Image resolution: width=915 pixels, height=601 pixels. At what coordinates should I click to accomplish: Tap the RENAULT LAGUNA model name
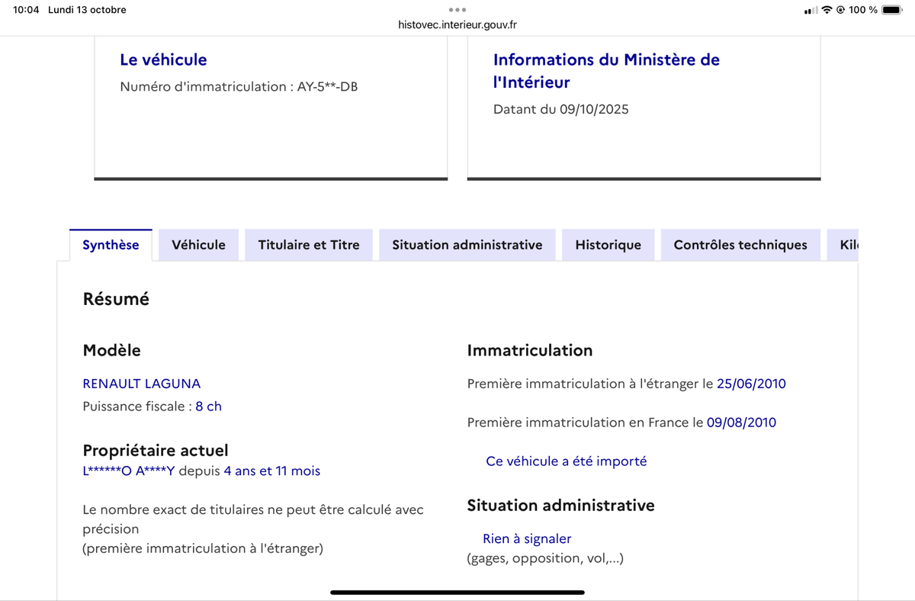click(x=142, y=384)
